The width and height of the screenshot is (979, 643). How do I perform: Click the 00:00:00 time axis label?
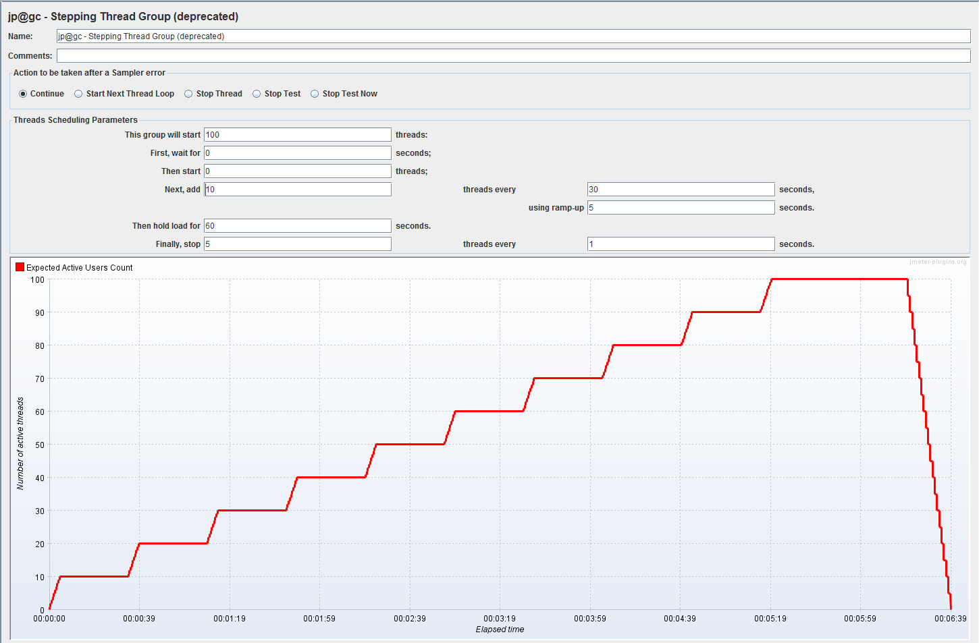pyautogui.click(x=49, y=619)
